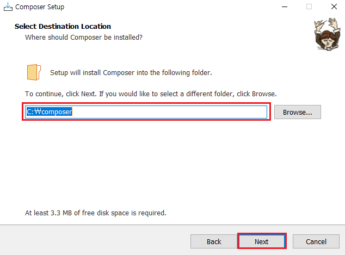Click the 'Composer Setup' window title text
Image resolution: width=345 pixels, height=255 pixels.
point(40,7)
